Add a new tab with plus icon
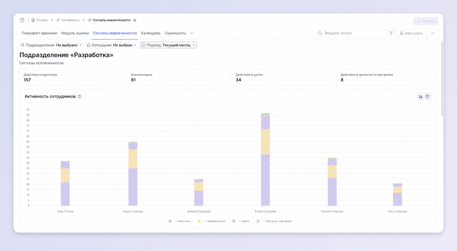The width and height of the screenshot is (457, 251). pyautogui.click(x=192, y=33)
